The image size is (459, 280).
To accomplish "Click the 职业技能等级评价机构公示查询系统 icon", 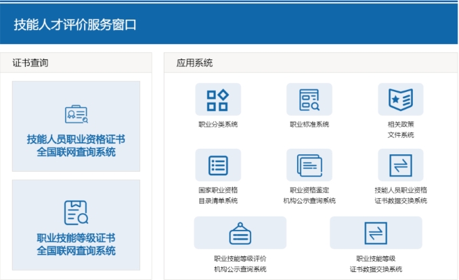I will coord(240,233).
